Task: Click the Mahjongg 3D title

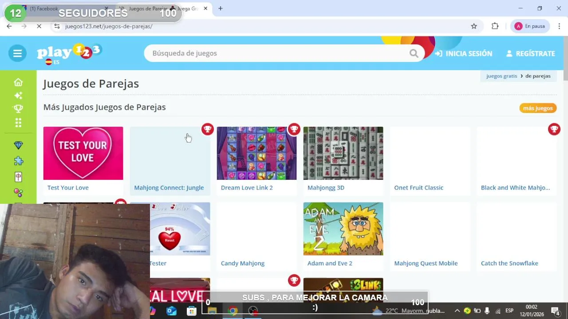Action: click(x=326, y=187)
